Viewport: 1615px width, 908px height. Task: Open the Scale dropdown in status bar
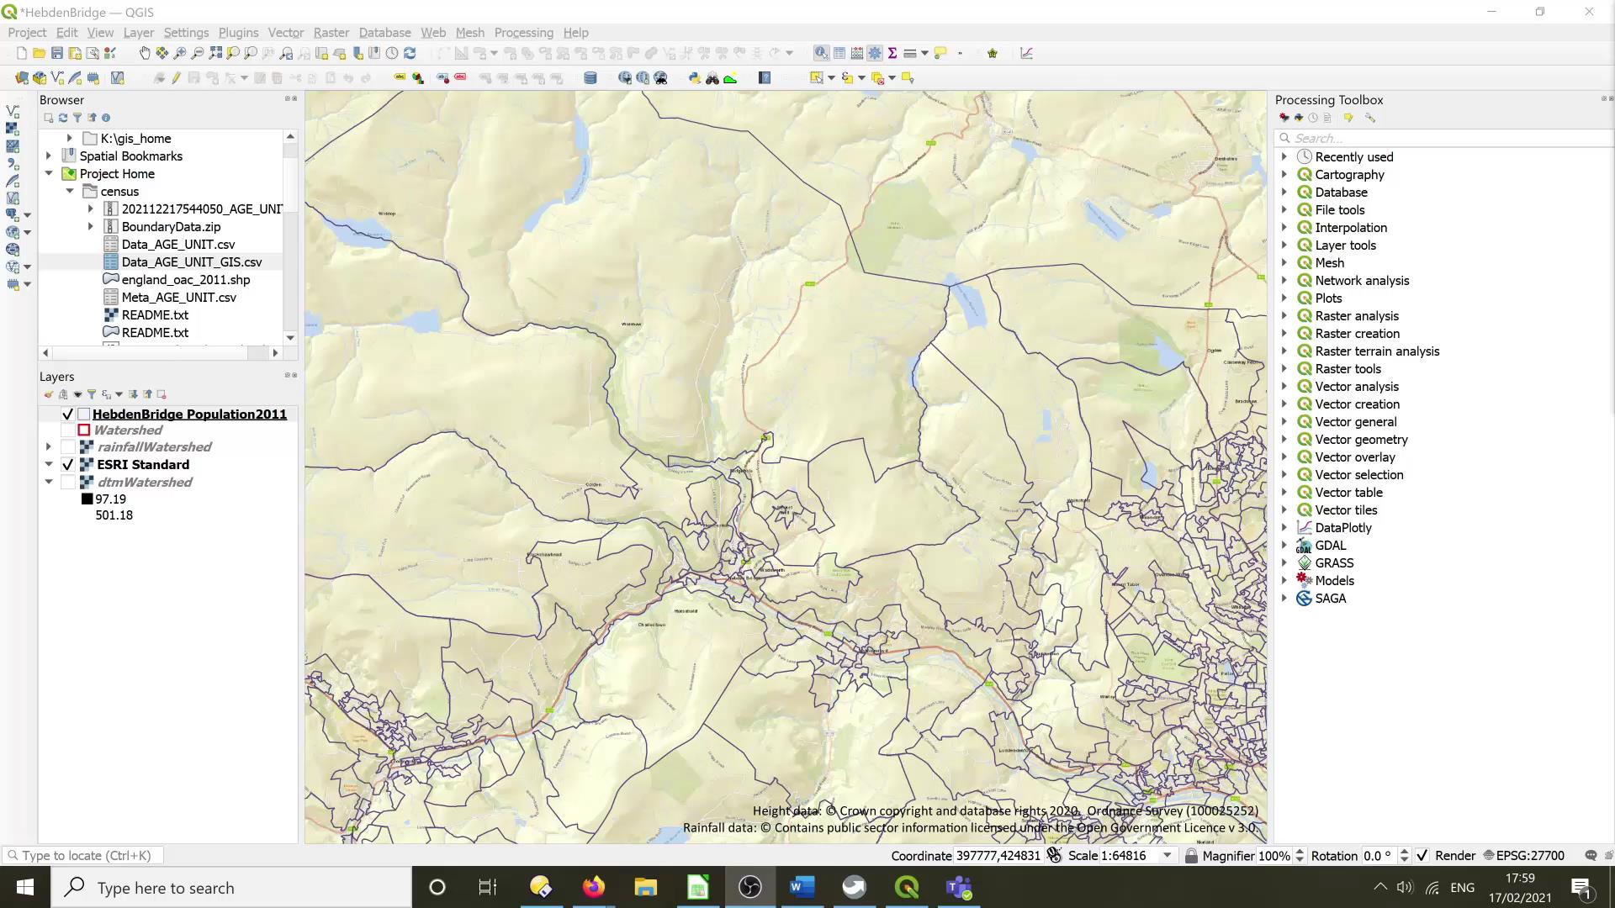[x=1168, y=856]
